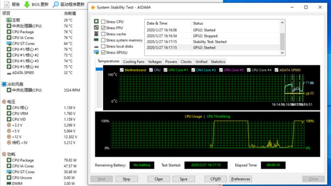Open the Powers tab
The image size is (331, 186).
[171, 62]
